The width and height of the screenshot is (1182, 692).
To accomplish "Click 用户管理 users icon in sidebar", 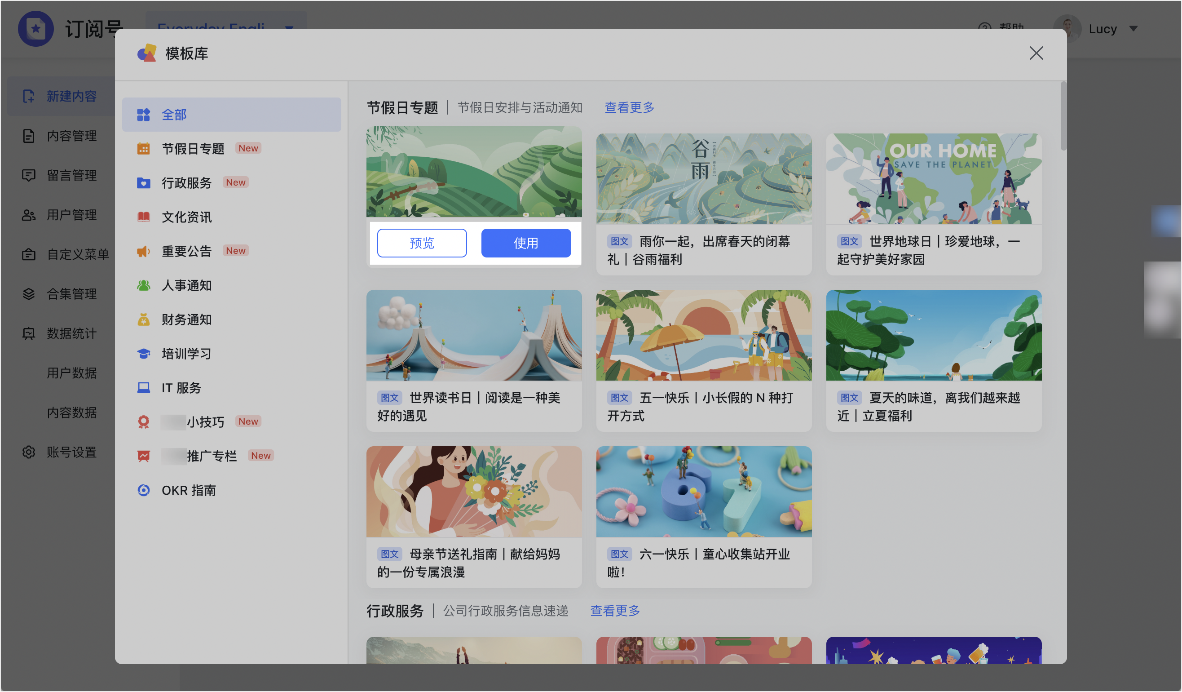I will click(x=29, y=215).
